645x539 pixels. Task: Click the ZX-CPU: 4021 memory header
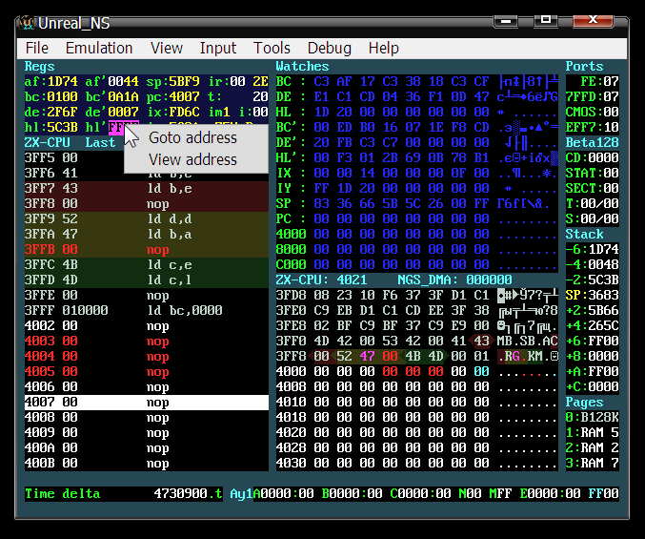coord(321,280)
